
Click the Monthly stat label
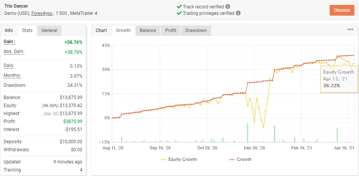point(12,75)
